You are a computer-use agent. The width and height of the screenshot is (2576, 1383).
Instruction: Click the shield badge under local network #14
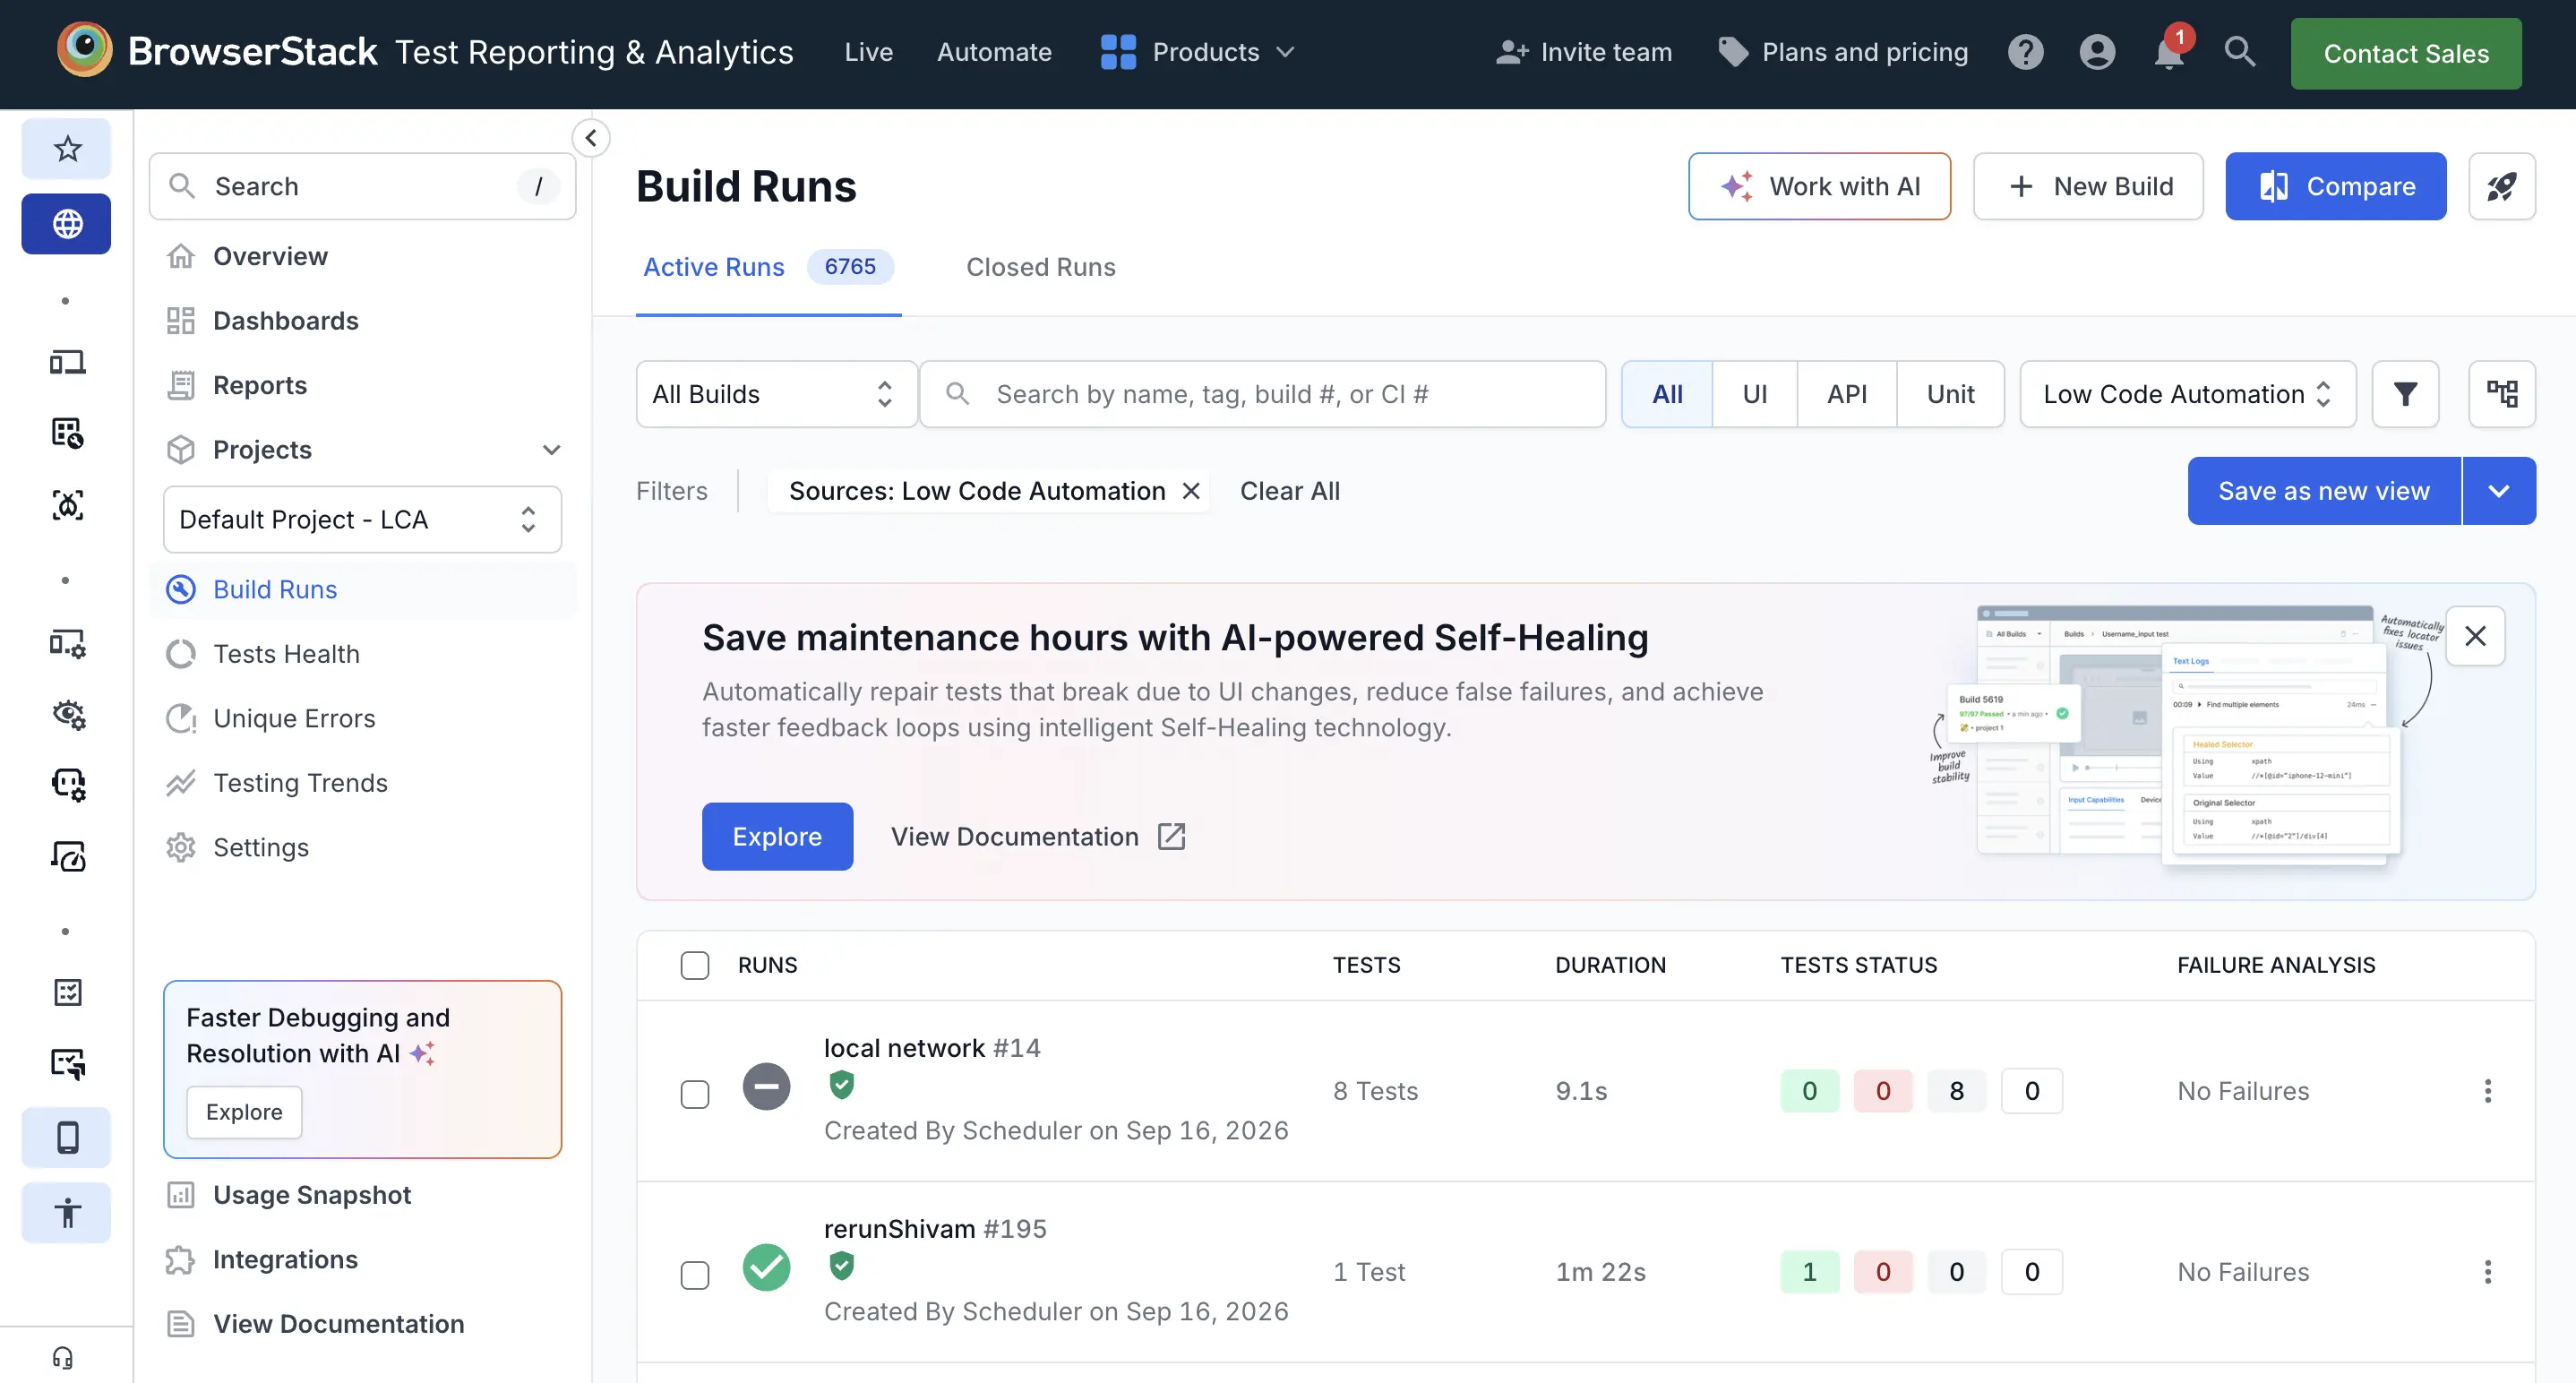pyautogui.click(x=841, y=1085)
